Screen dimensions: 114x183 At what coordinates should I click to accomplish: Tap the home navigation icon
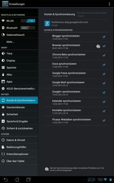(x=17, y=179)
